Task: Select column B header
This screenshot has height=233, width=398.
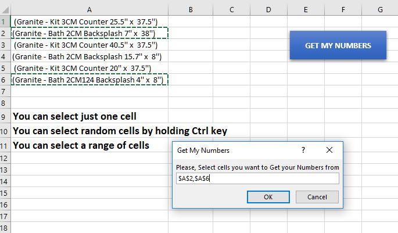Action: point(191,10)
